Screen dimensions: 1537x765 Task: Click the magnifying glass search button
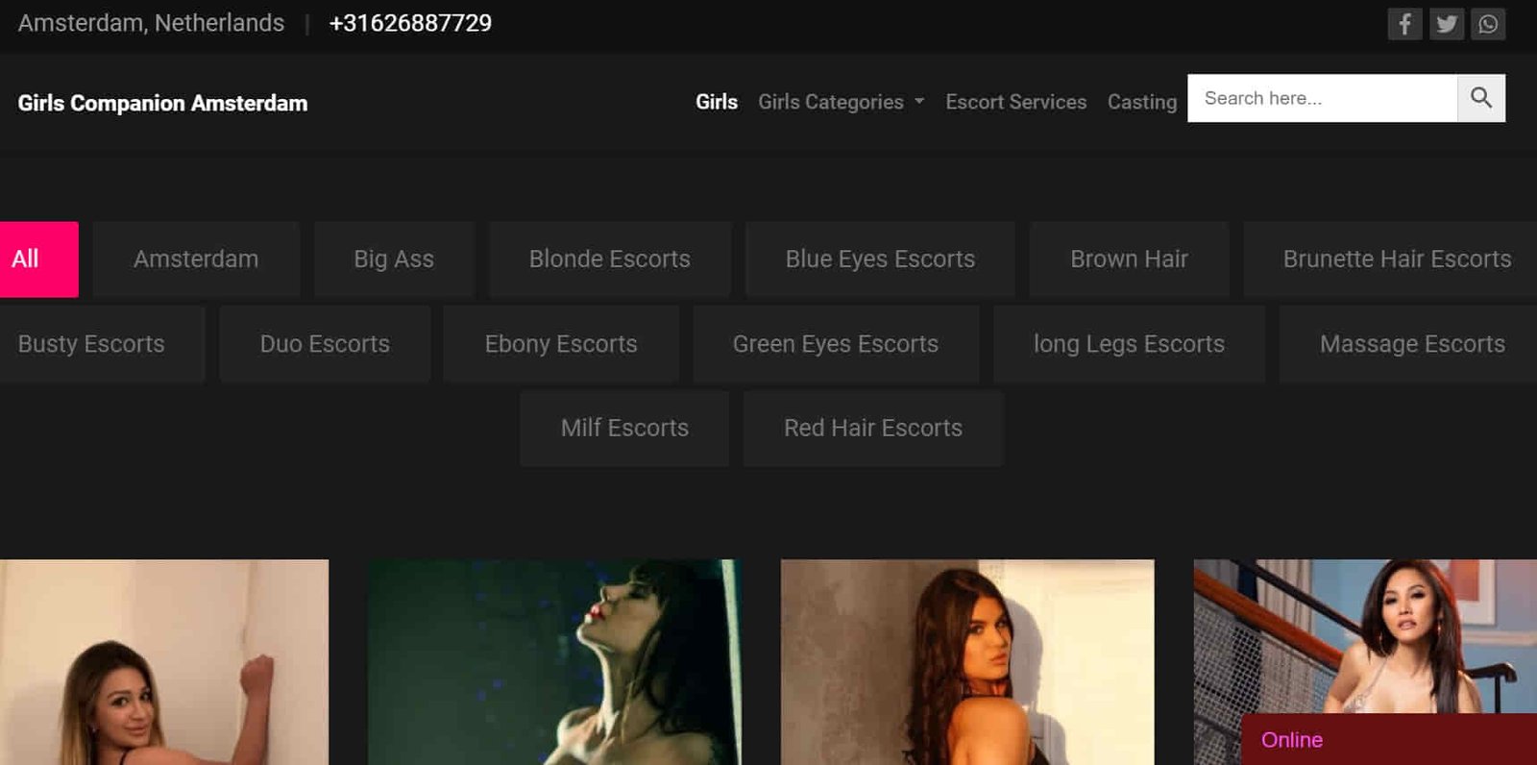coord(1480,98)
